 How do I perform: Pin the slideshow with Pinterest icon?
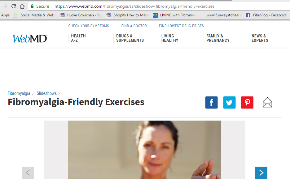pyautogui.click(x=247, y=102)
